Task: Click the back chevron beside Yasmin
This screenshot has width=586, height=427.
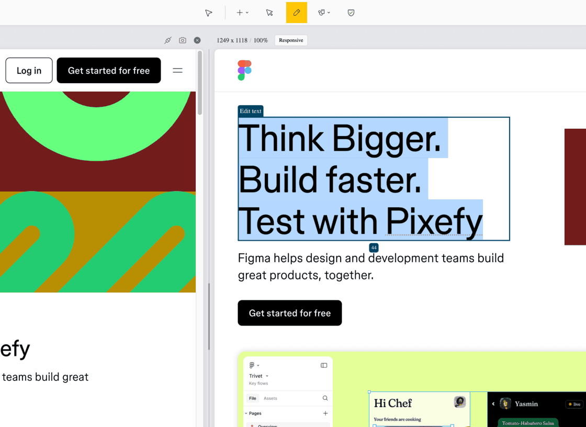Action: pyautogui.click(x=493, y=404)
